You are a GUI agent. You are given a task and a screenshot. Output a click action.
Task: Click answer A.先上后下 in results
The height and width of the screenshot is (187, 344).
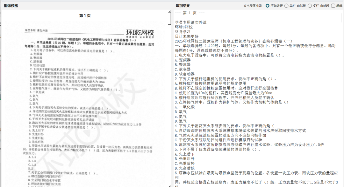(185, 154)
